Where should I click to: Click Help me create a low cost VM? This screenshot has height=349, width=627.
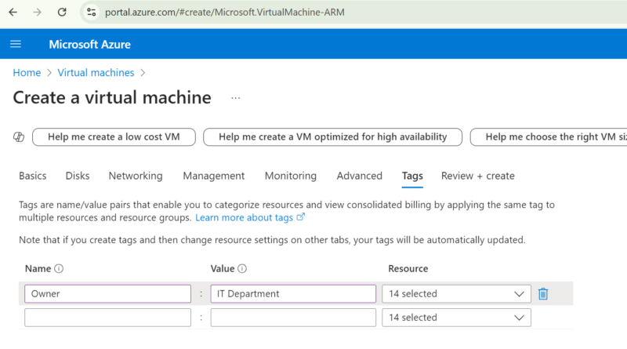click(114, 137)
